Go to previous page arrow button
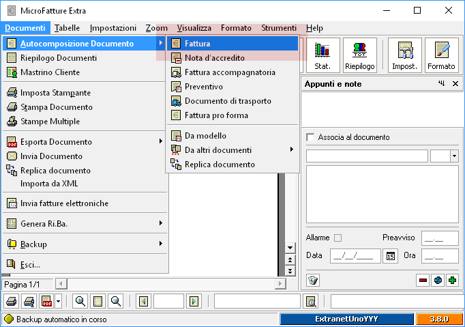This screenshot has height=327, width=465. 144,302
